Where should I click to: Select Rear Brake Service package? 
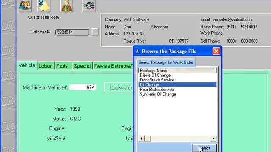(177, 90)
